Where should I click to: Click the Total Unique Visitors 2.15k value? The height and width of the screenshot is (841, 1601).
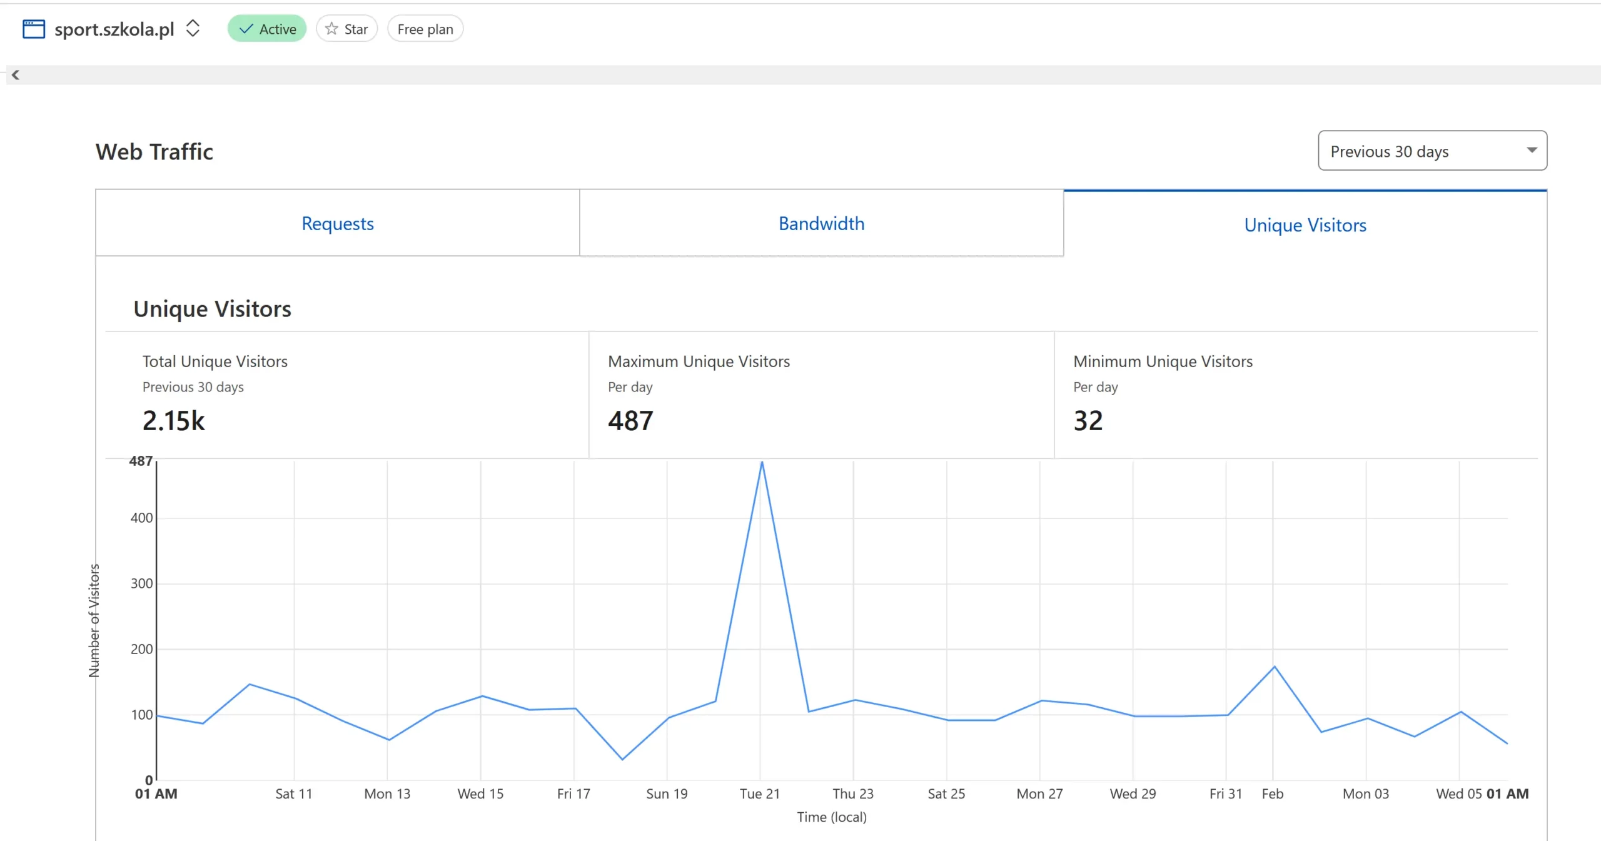(173, 420)
